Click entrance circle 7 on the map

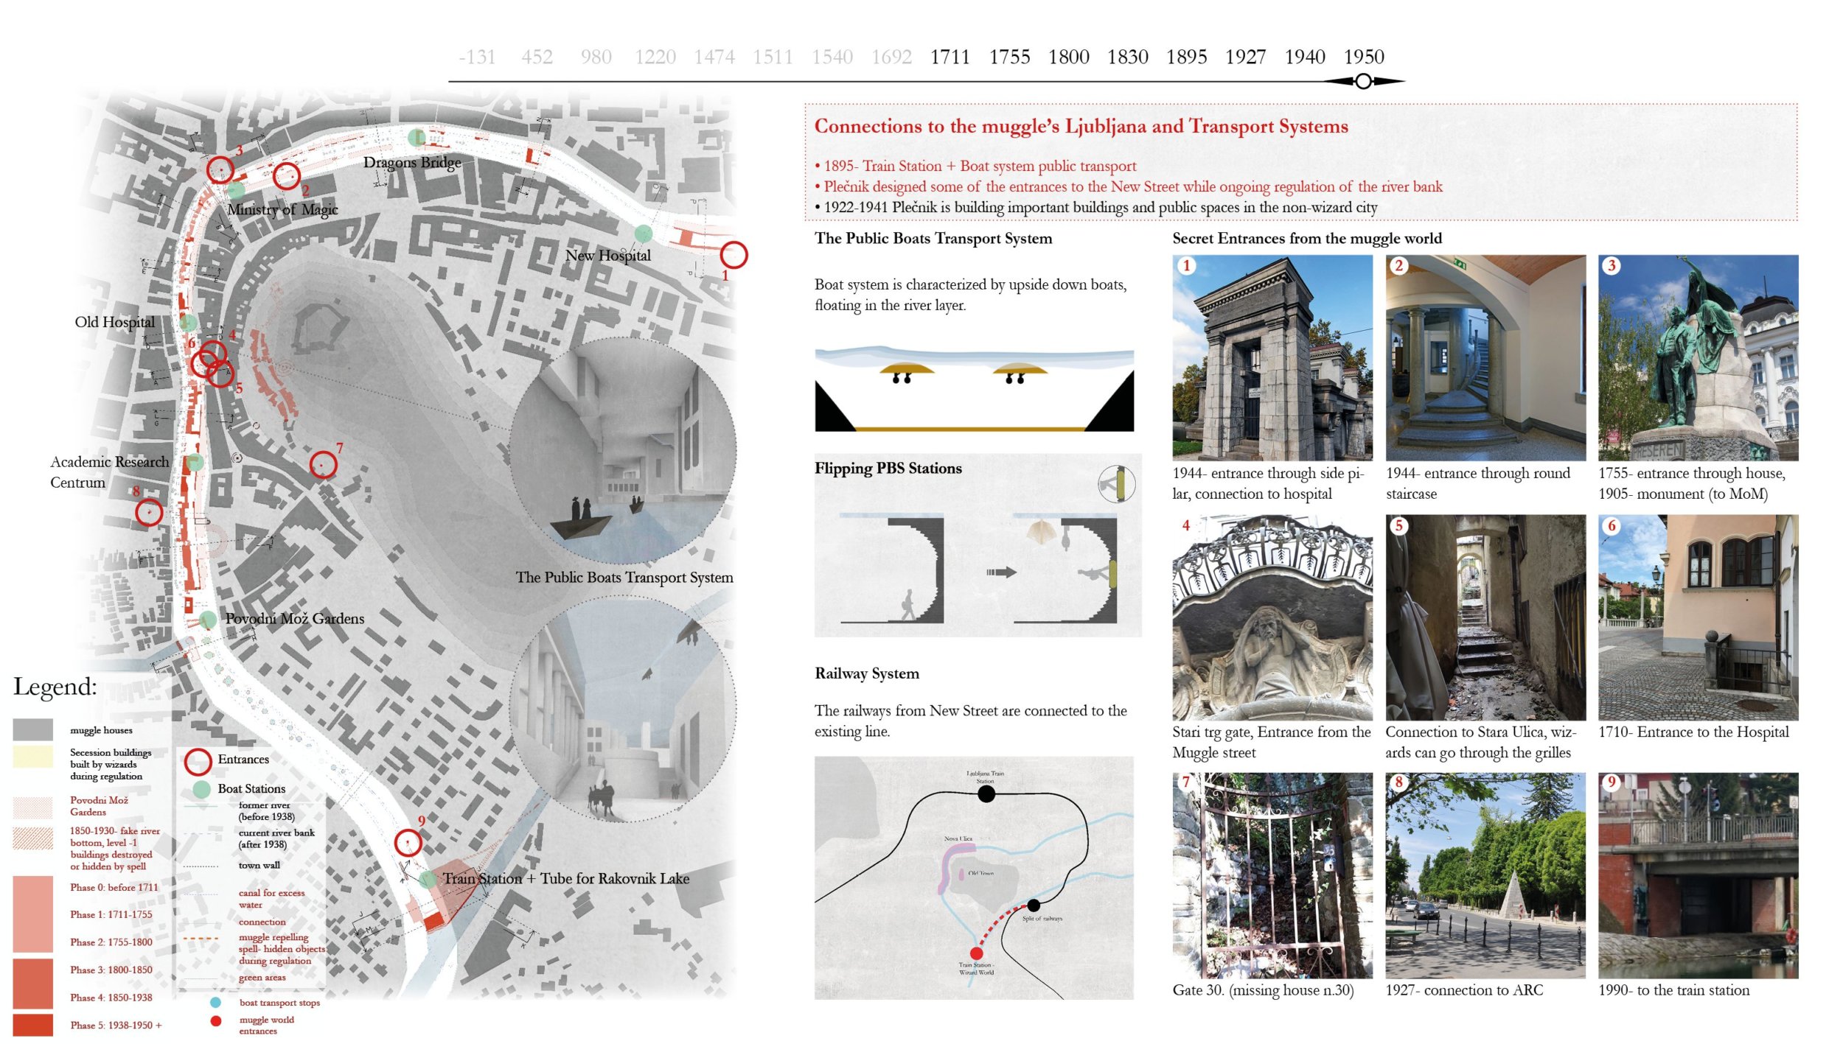[x=323, y=465]
